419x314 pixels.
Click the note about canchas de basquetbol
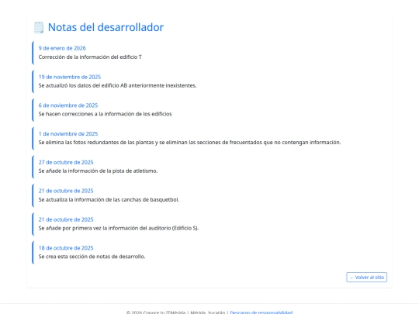(109, 199)
